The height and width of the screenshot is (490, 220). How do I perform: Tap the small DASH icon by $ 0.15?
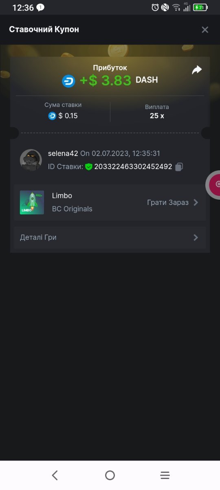click(x=52, y=116)
